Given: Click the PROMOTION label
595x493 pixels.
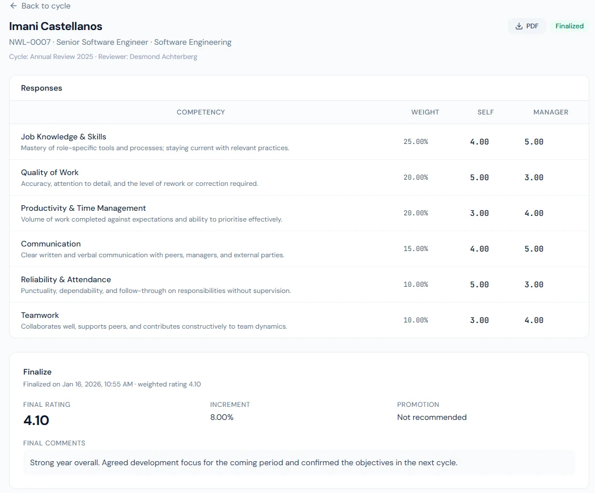Looking at the screenshot, I should point(418,405).
